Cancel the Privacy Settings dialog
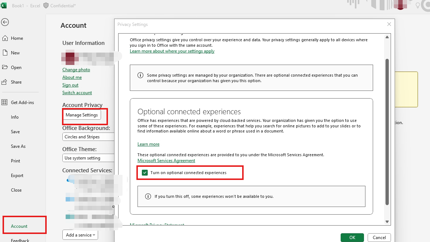 coord(379,238)
